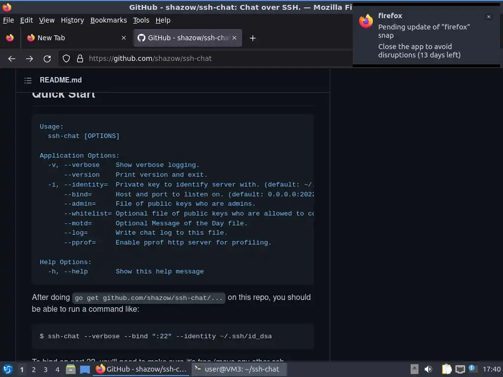Focus the github.com address bar
The image size is (503, 377).
click(x=205, y=58)
